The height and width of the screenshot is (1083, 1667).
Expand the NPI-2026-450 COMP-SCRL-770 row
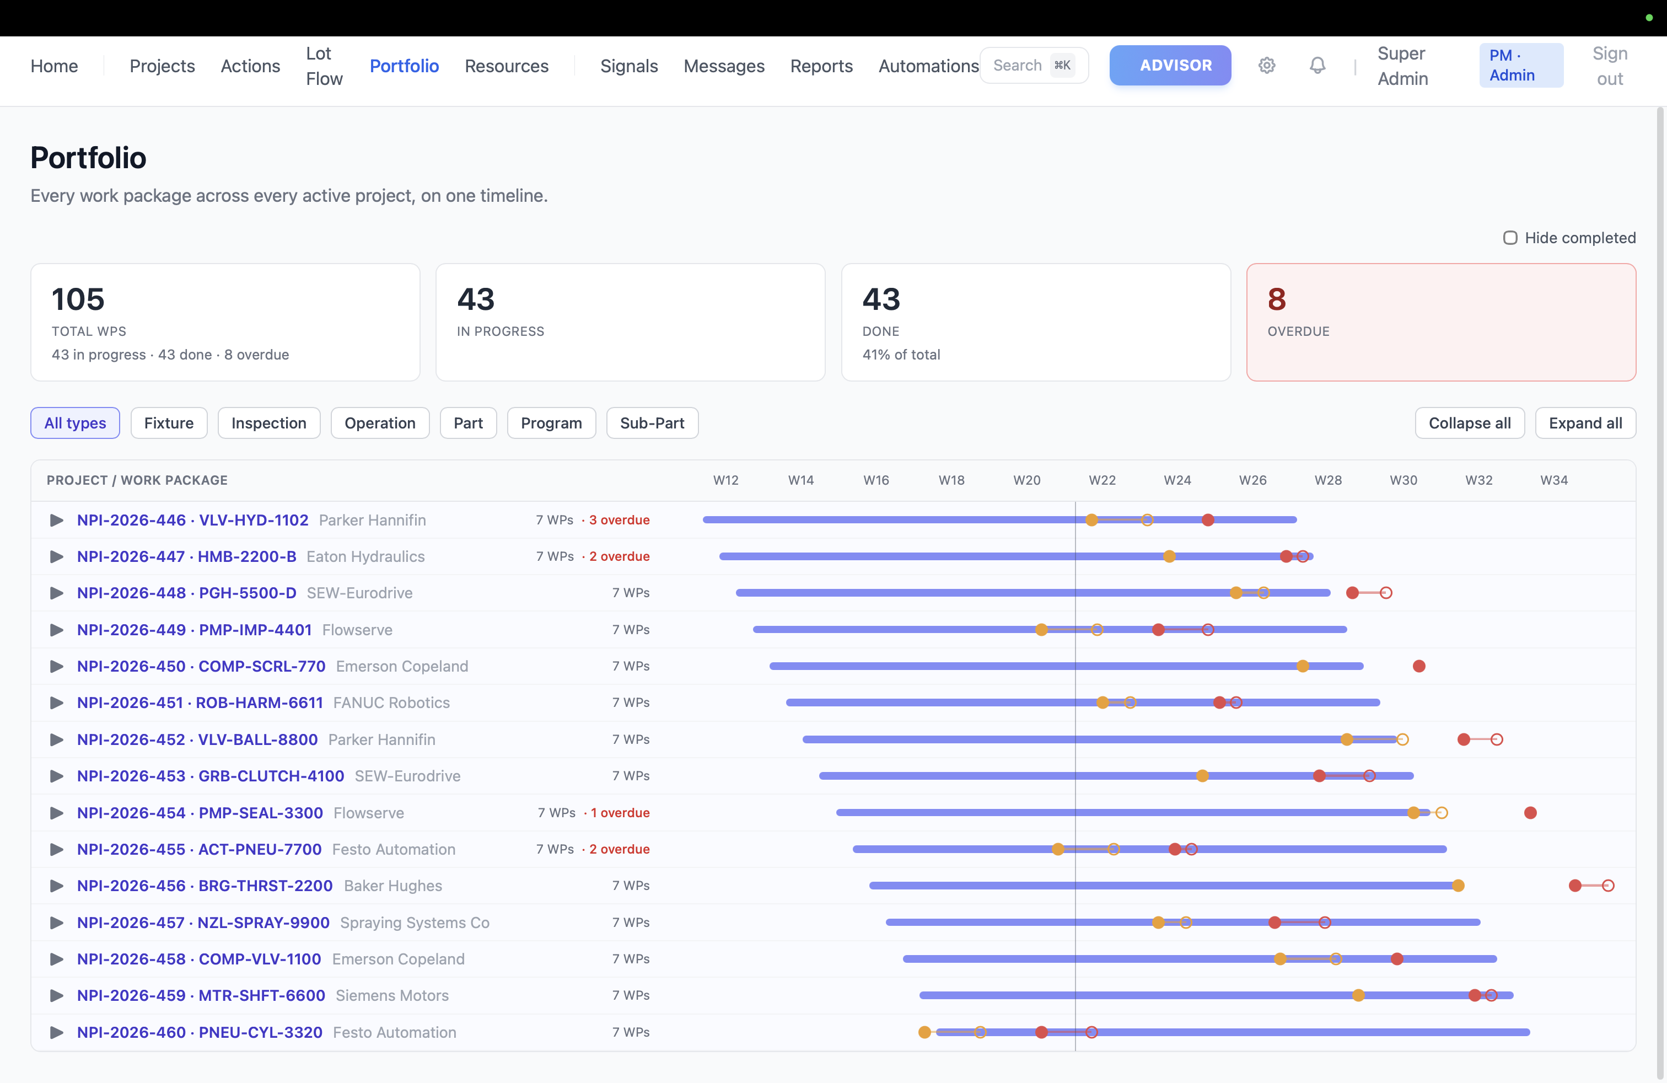pos(57,666)
